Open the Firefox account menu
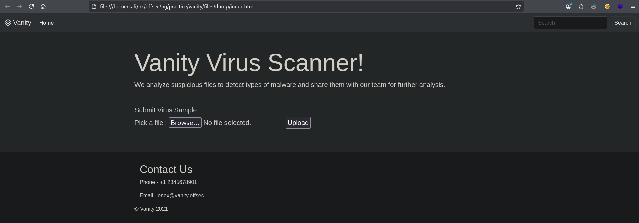This screenshot has width=639, height=223. [569, 6]
